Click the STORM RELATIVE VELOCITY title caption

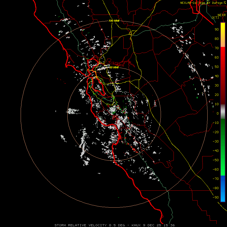[115, 225]
